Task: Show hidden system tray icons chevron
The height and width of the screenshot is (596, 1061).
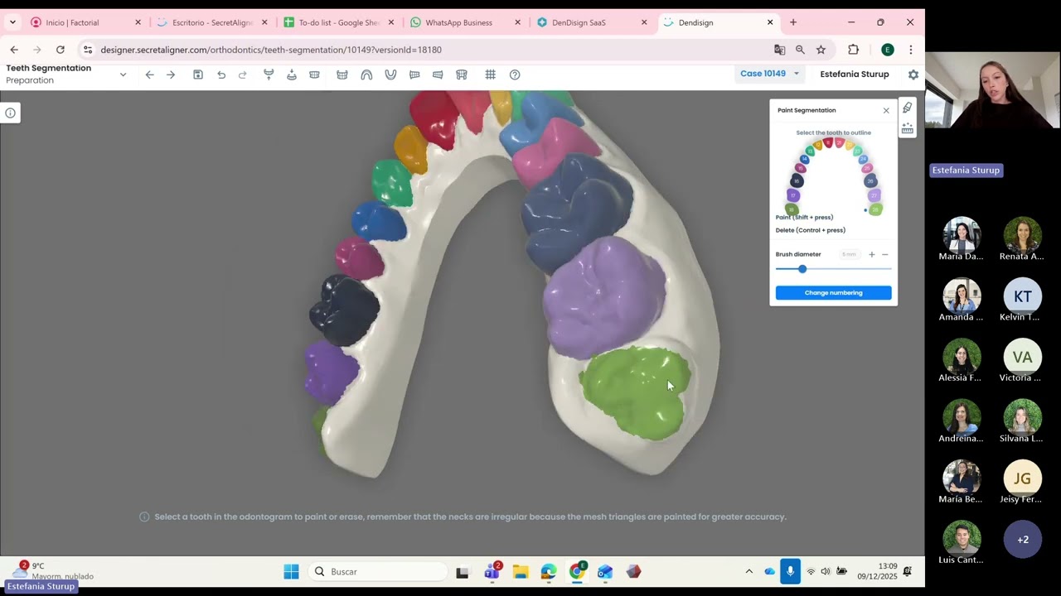Action: click(749, 571)
